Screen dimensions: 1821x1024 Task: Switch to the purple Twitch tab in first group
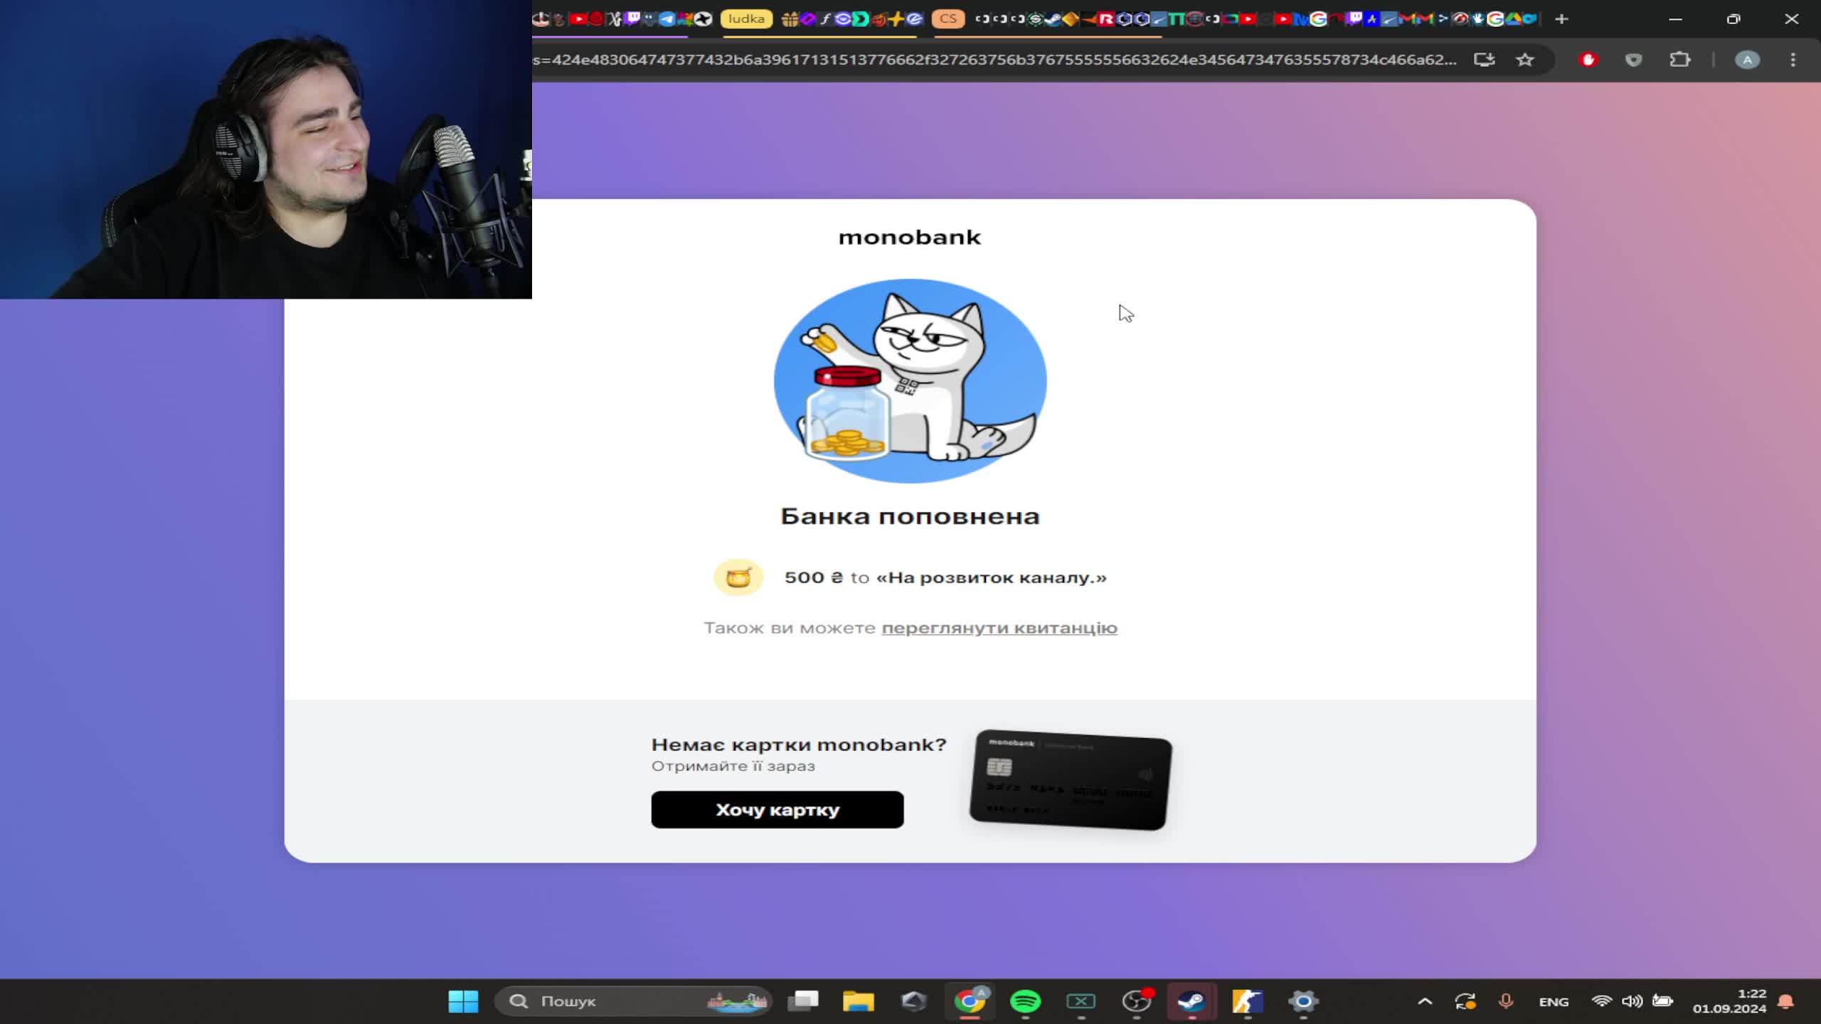pyautogui.click(x=631, y=19)
